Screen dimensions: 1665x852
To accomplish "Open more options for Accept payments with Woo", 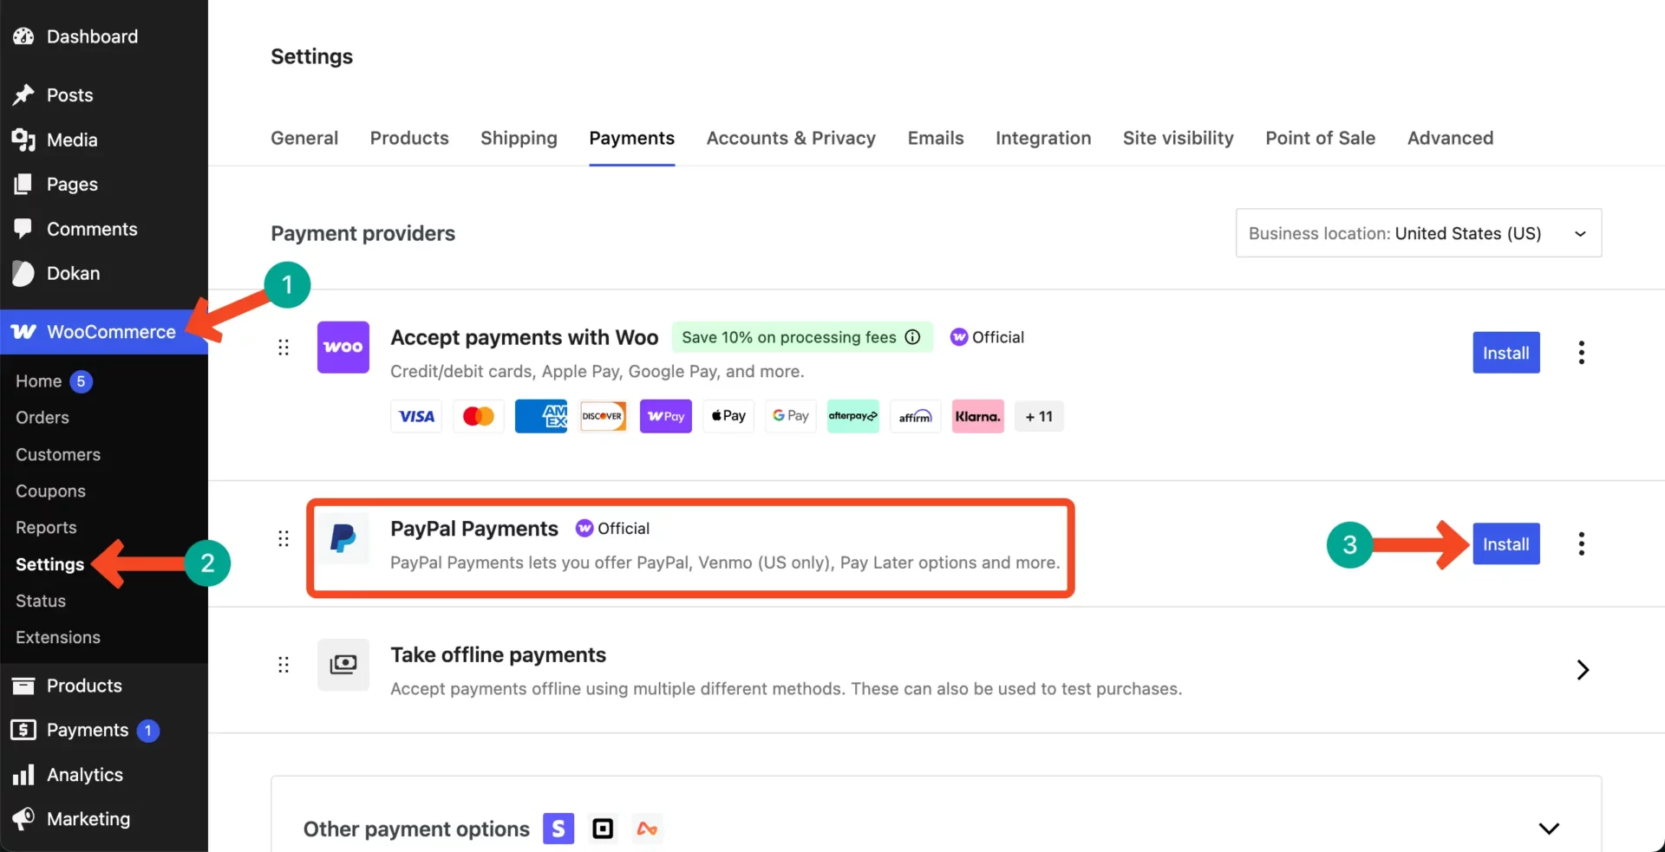I will tap(1582, 353).
